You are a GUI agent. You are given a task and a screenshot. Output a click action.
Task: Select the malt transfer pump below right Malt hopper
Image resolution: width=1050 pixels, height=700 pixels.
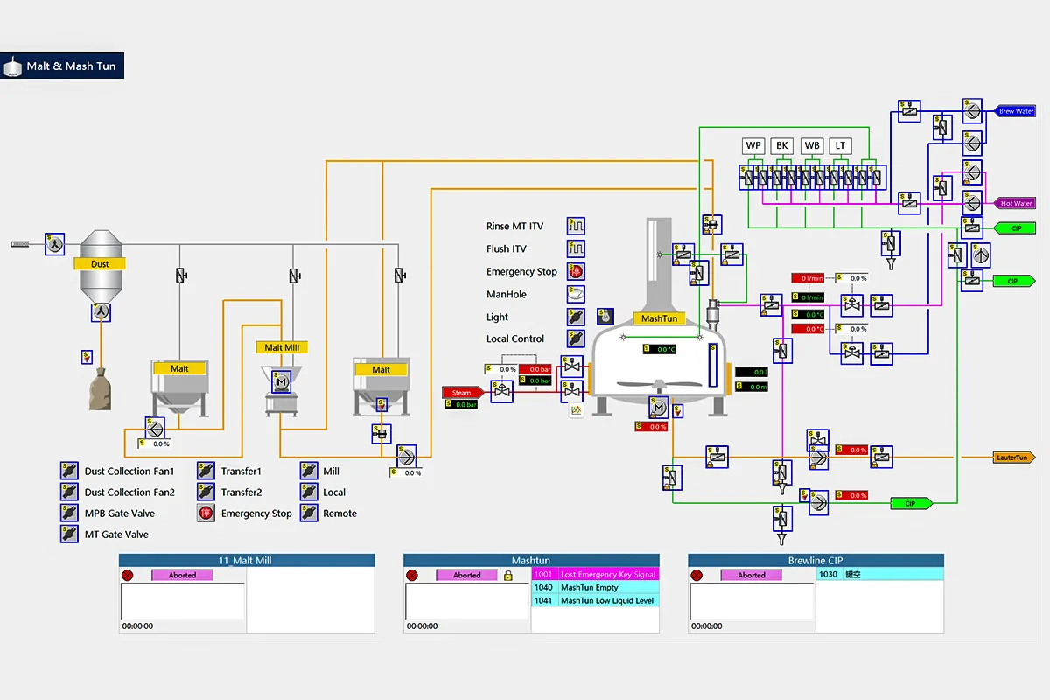[x=406, y=456]
